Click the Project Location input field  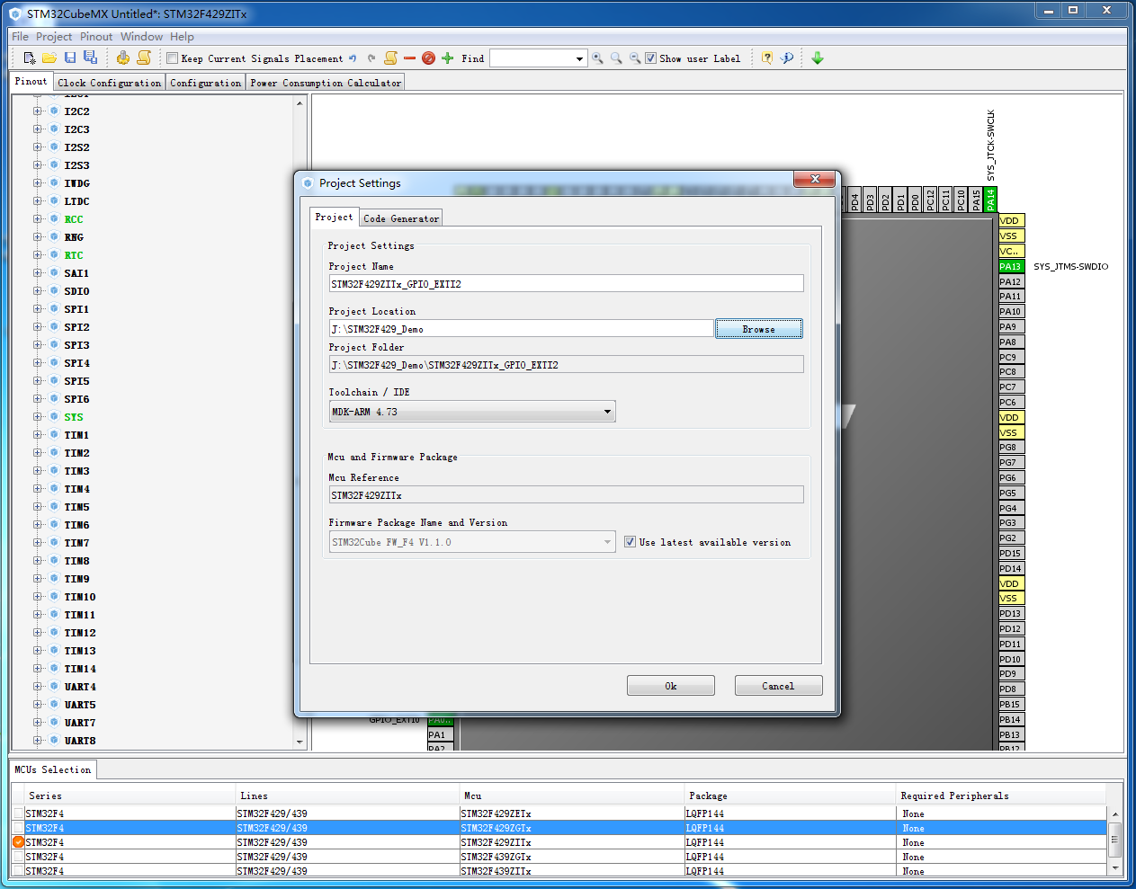tap(521, 329)
